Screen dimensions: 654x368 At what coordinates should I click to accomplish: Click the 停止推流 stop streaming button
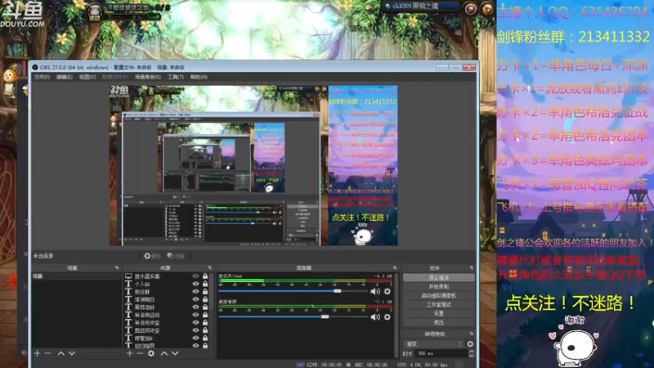(x=439, y=277)
